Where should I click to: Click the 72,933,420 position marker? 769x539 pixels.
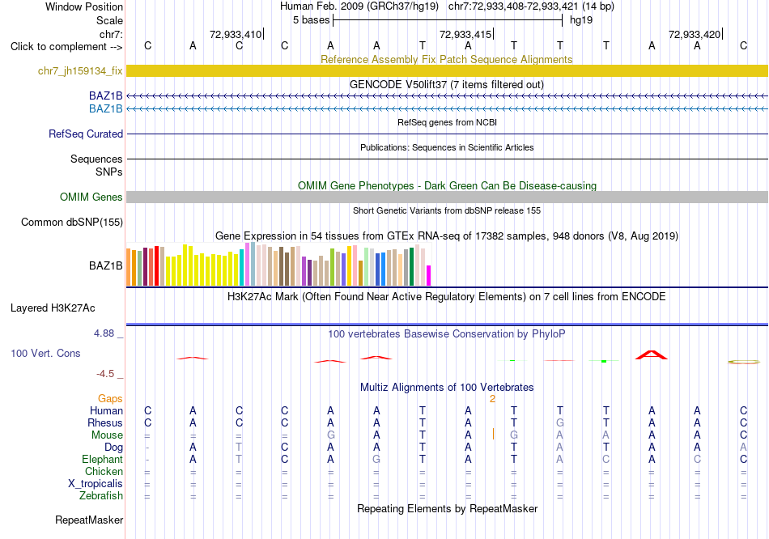click(x=695, y=34)
